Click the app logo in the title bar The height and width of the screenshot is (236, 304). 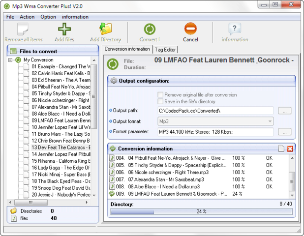(7, 6)
